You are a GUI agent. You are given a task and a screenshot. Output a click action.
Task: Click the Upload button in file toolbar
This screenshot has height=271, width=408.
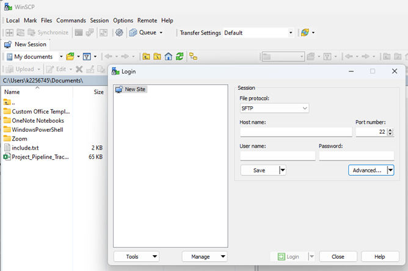pyautogui.click(x=23, y=69)
